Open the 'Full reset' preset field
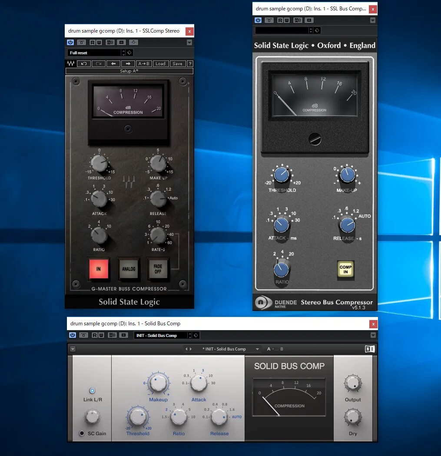441x456 pixels. pos(94,53)
